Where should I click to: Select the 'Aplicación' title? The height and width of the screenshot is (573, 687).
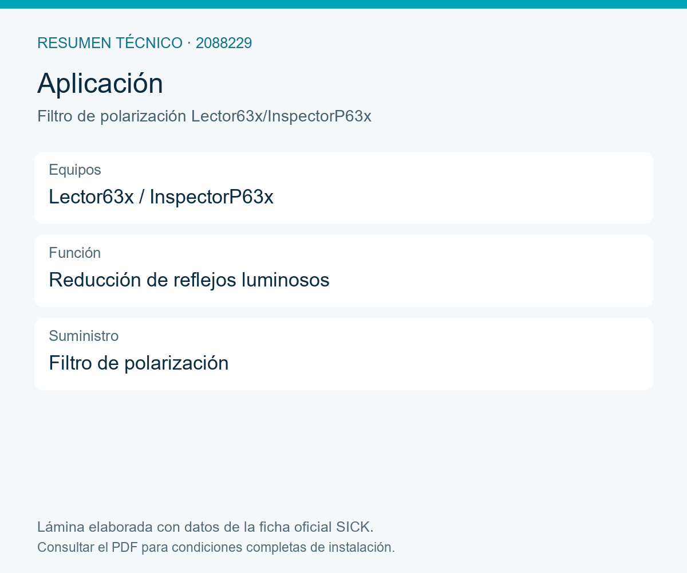click(x=100, y=84)
